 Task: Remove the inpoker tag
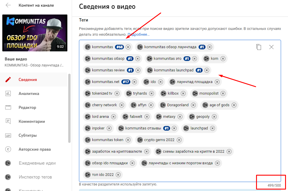click(109, 128)
